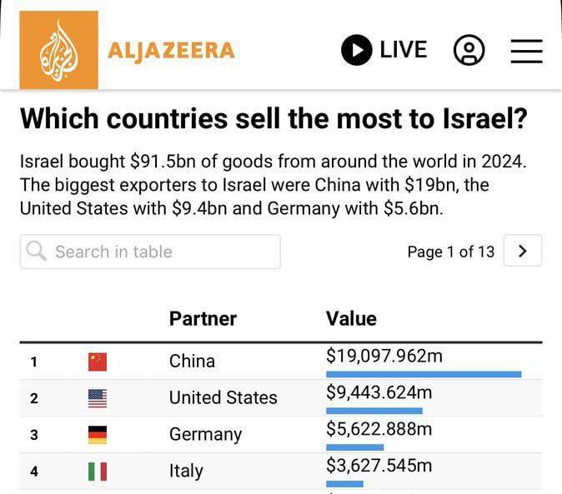The width and height of the screenshot is (562, 494).
Task: Click the Italy flag icon
Action: click(98, 472)
